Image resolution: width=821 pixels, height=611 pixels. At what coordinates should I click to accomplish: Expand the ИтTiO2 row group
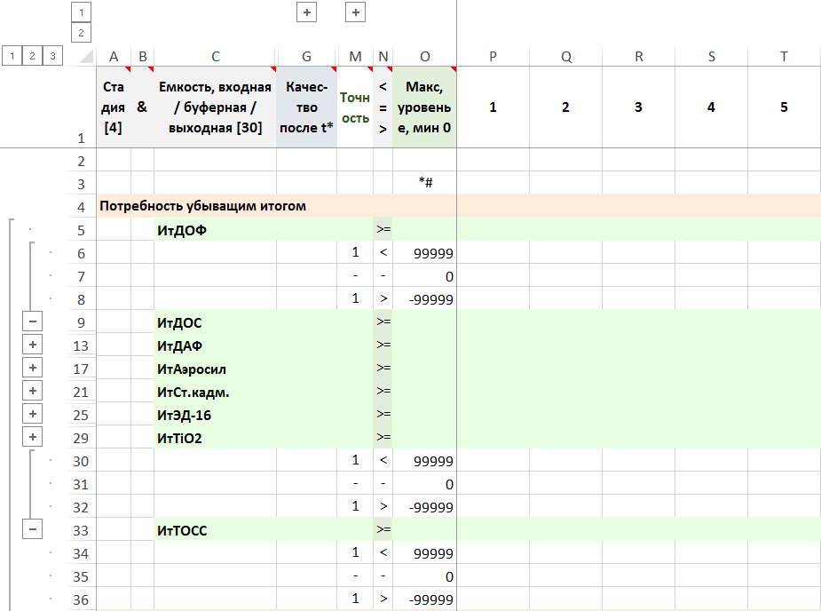point(32,437)
